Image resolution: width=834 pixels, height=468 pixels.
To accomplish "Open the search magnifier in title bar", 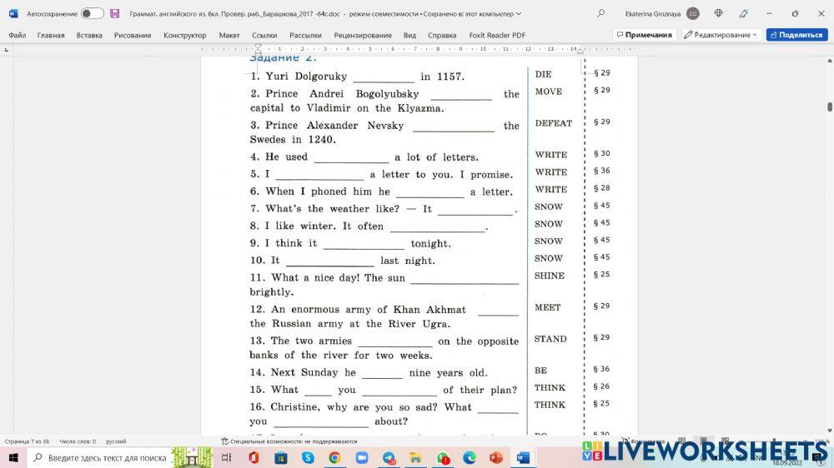I will coord(600,13).
